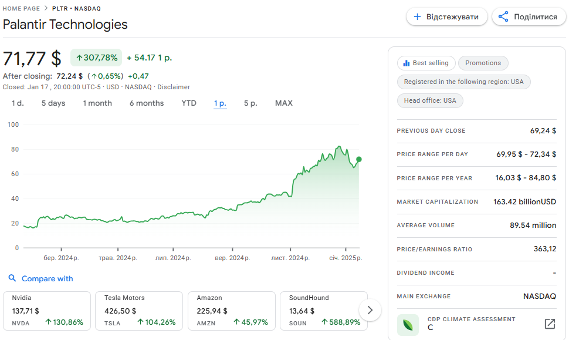
Task: Switch chart to 1 d. range
Action: (18, 103)
